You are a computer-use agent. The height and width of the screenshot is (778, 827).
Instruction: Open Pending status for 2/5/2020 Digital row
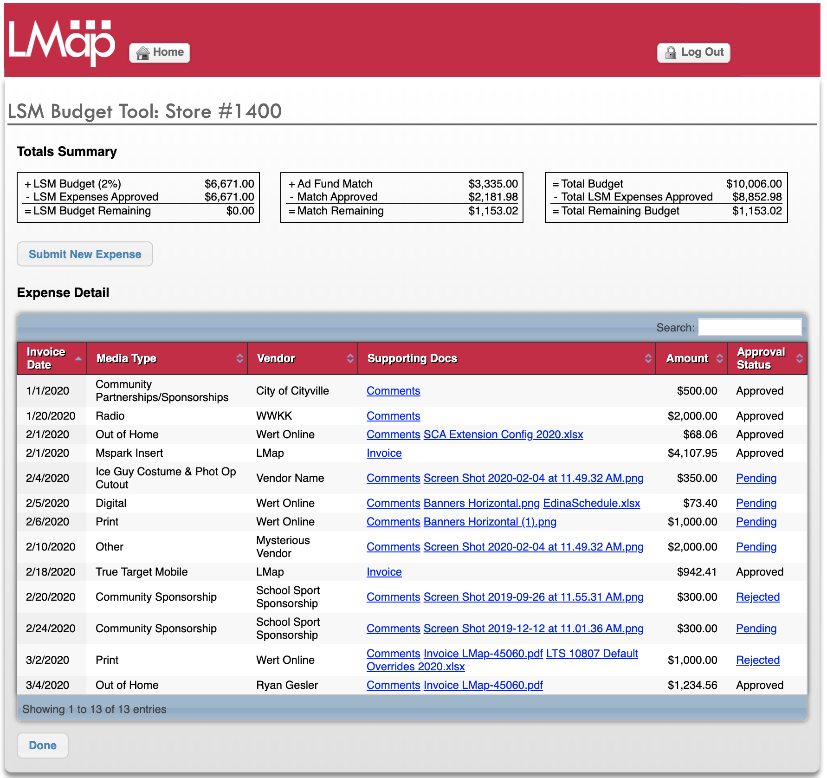tap(756, 503)
